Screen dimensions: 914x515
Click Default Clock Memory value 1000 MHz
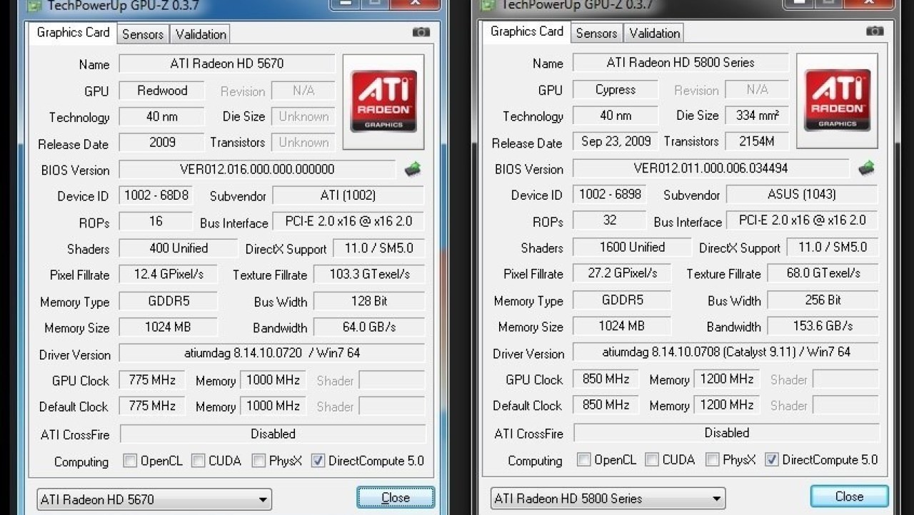273,406
